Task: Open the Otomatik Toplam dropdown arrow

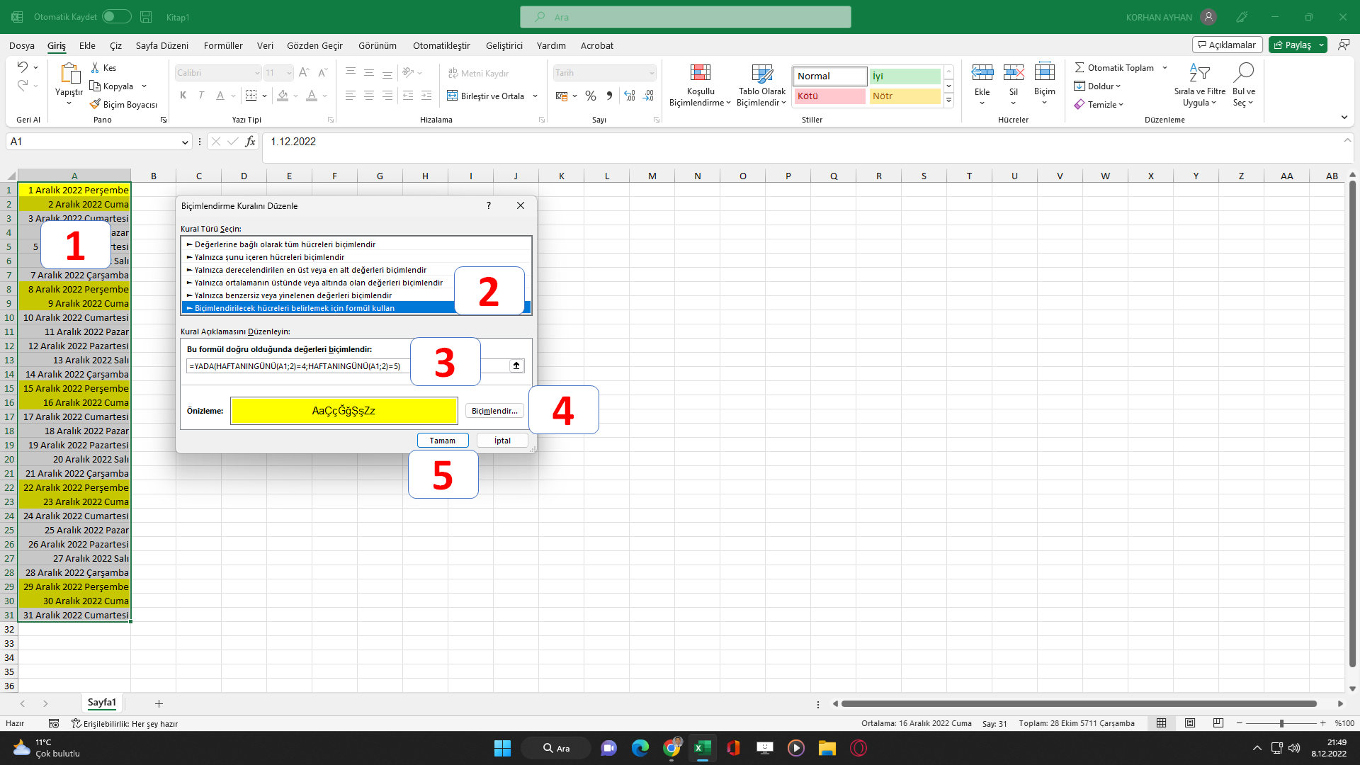Action: coord(1164,68)
